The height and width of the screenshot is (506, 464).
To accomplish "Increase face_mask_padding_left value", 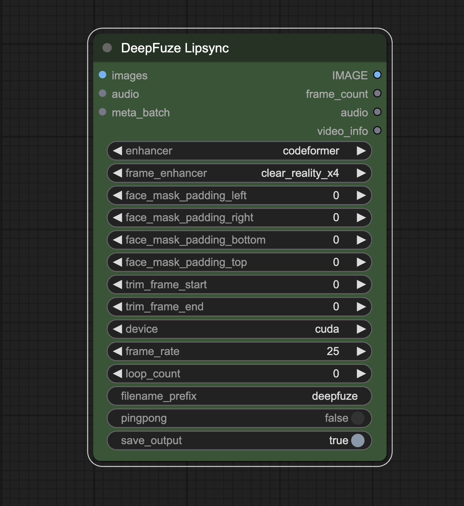I will tap(361, 196).
